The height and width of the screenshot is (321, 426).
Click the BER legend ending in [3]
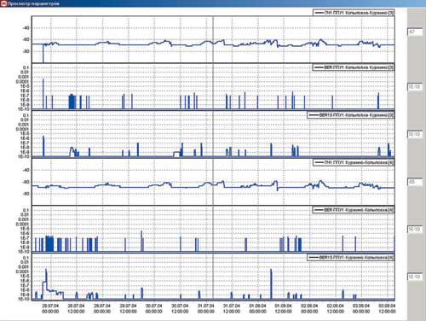354,67
